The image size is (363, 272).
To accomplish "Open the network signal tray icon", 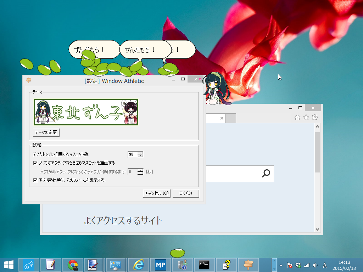I will 307,266.
